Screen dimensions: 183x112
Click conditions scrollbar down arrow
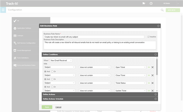tap(157, 91)
